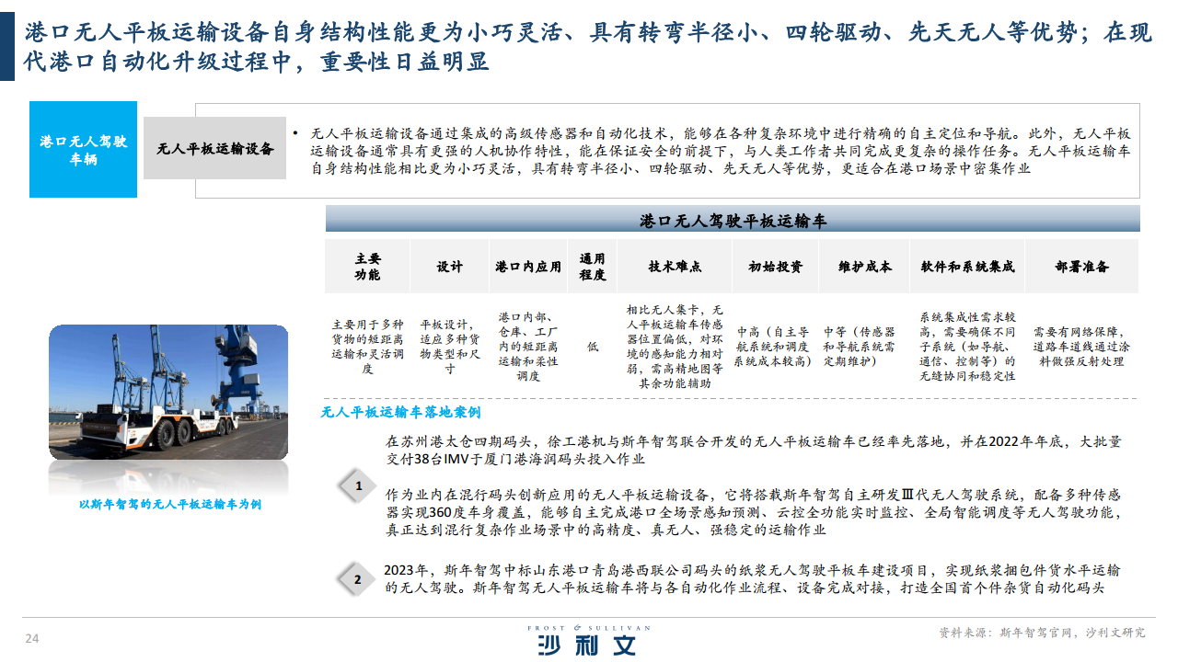Click the 低 cell under 通用程度

click(x=592, y=347)
